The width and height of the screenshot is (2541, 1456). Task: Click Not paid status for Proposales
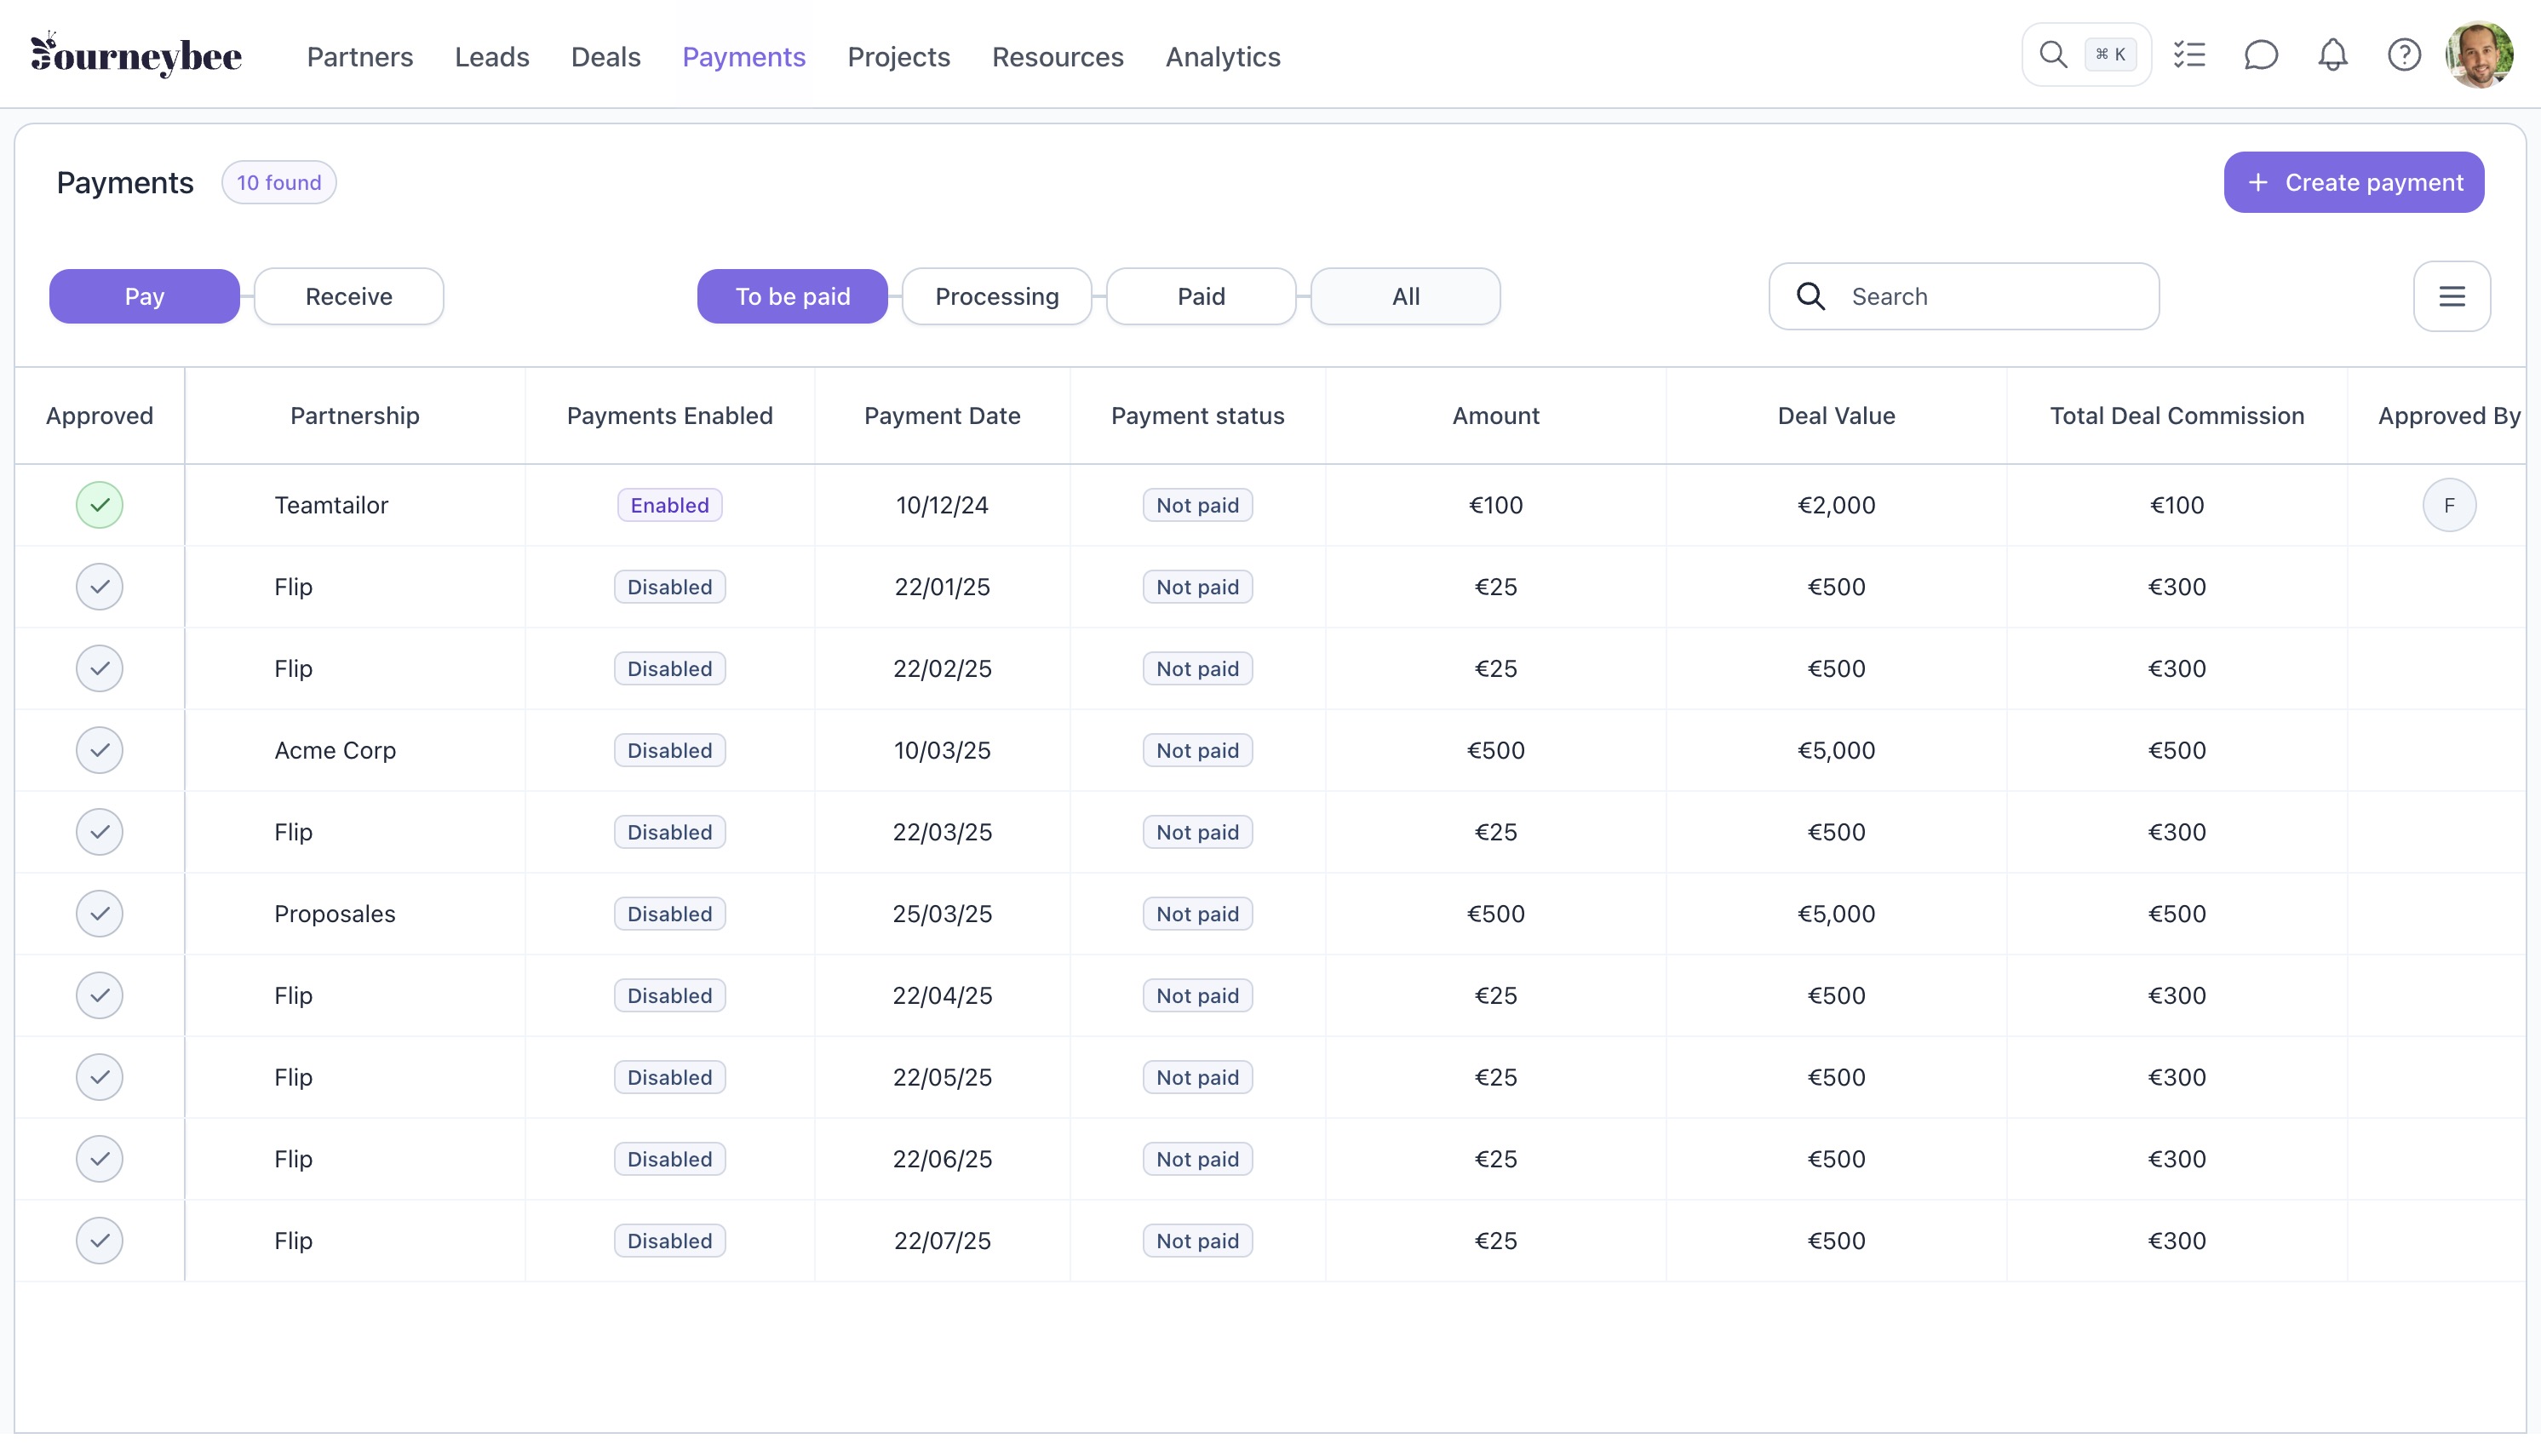(x=1198, y=914)
